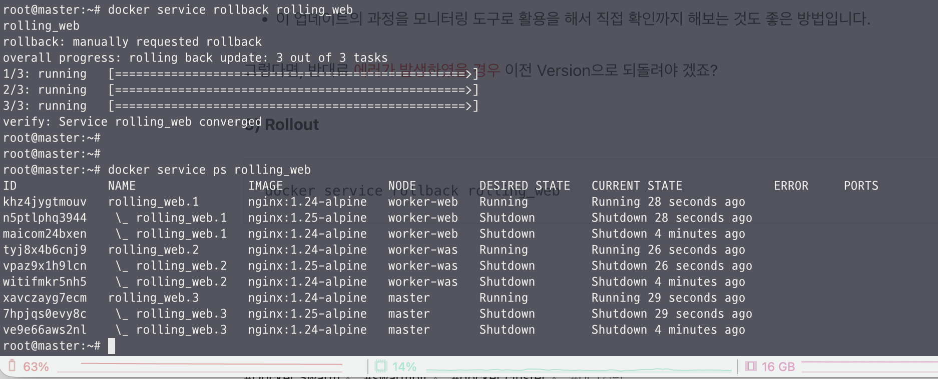Screen dimensions: 938x379
Task: Click the nginx:1.25-alpine image in vpaz9x1h9lcn row
Action: click(x=307, y=266)
